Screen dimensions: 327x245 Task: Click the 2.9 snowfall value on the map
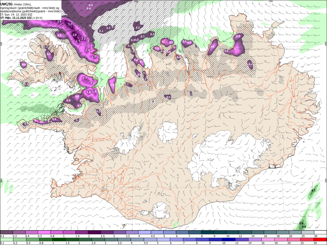tap(75, 35)
